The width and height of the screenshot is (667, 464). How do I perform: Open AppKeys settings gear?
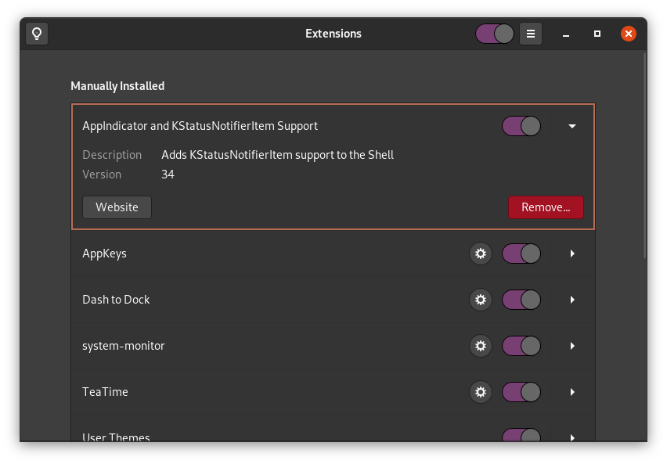(480, 254)
